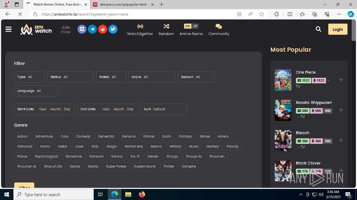Open the hamburger sidebar menu
The width and height of the screenshot is (357, 200).
[x=8, y=29]
